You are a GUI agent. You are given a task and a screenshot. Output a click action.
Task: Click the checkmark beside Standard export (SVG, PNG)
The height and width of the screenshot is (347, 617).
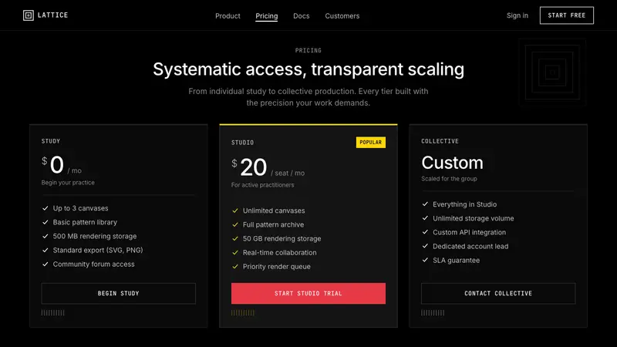pos(46,250)
